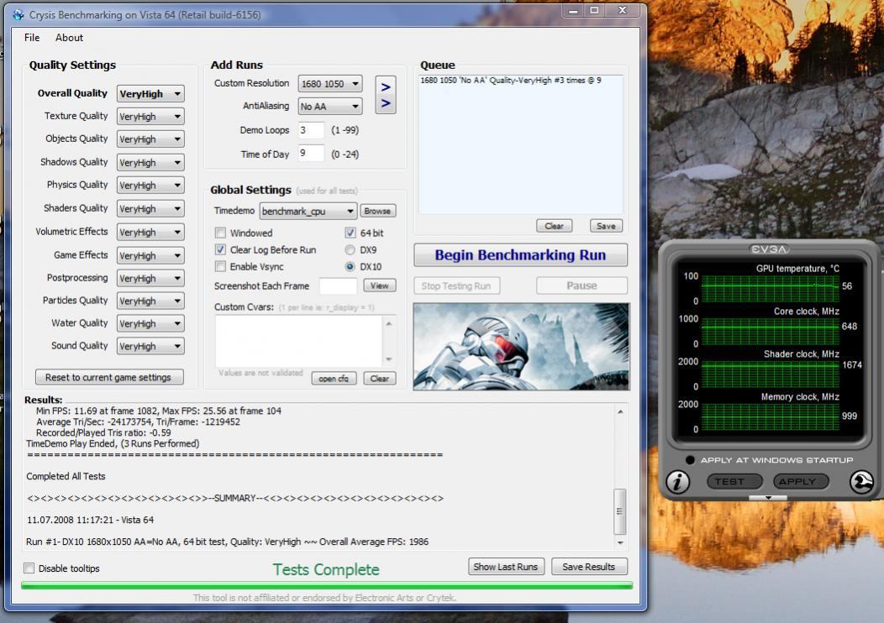Uncheck Clear Log Before Run
The width and height of the screenshot is (884, 623).
click(x=220, y=249)
